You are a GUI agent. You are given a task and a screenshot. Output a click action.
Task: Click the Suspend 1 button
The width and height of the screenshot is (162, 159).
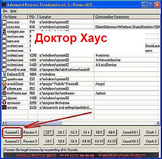12,132
